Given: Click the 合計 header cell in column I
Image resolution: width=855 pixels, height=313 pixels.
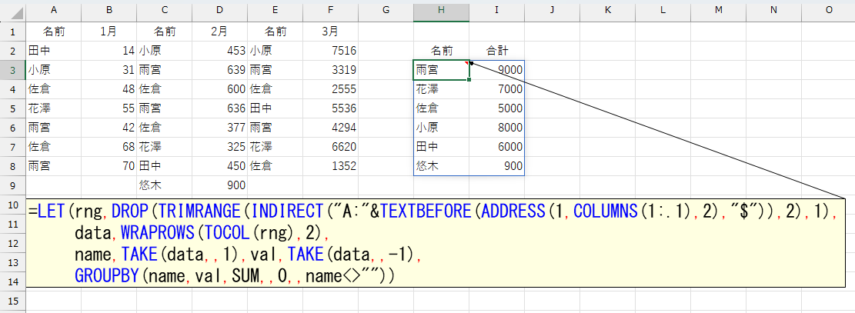Looking at the screenshot, I should coord(497,52).
